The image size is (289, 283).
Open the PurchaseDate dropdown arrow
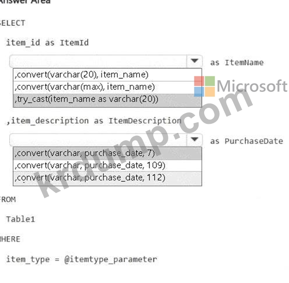tap(195, 139)
